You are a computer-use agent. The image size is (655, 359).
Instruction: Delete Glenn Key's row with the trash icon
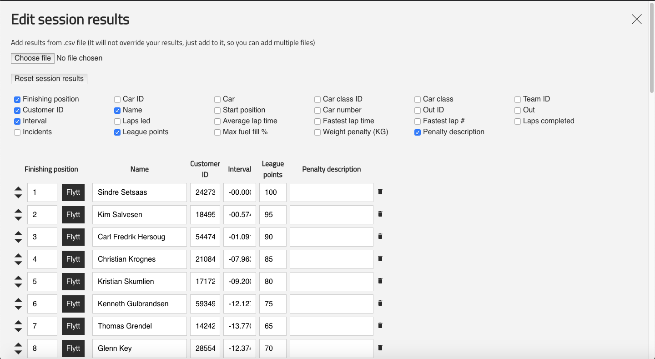click(x=380, y=348)
